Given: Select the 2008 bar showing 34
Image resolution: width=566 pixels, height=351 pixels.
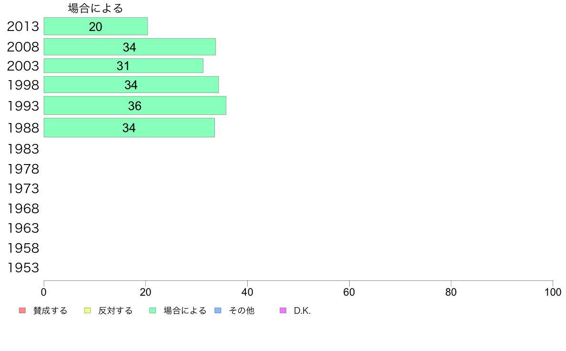Looking at the screenshot, I should coord(130,47).
